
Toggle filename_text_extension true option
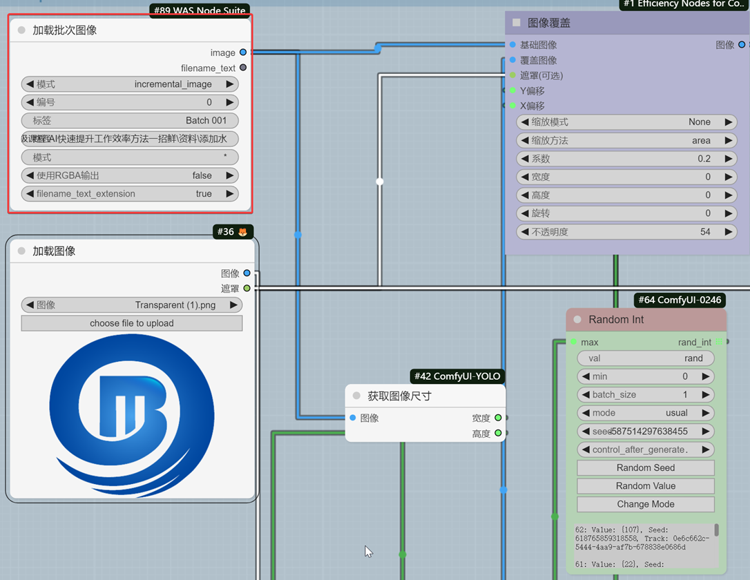coord(130,193)
